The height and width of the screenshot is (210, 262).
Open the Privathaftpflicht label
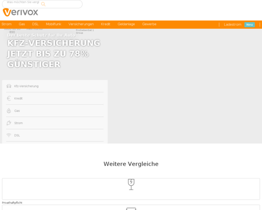(12, 203)
